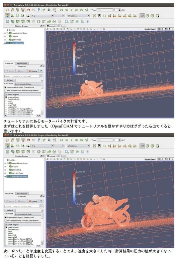Jump to last frame in first ParaView window
Viewport: 177px width, 260px height.
click(82, 10)
